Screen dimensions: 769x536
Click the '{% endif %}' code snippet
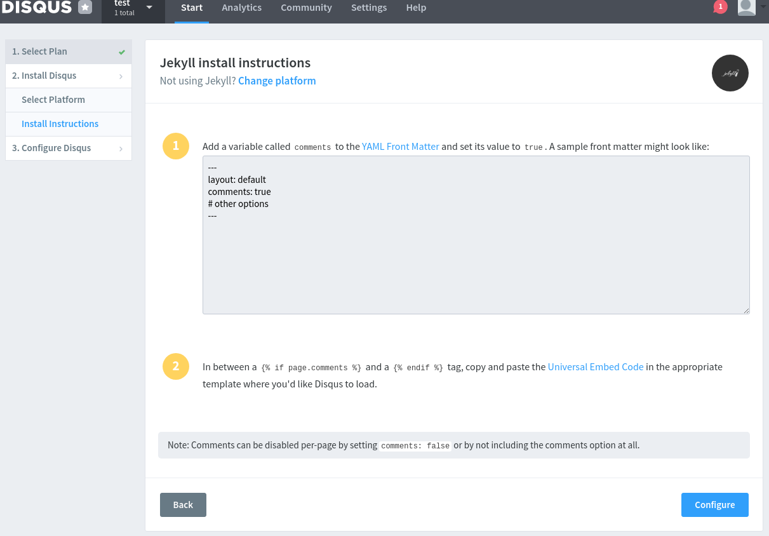click(x=418, y=368)
